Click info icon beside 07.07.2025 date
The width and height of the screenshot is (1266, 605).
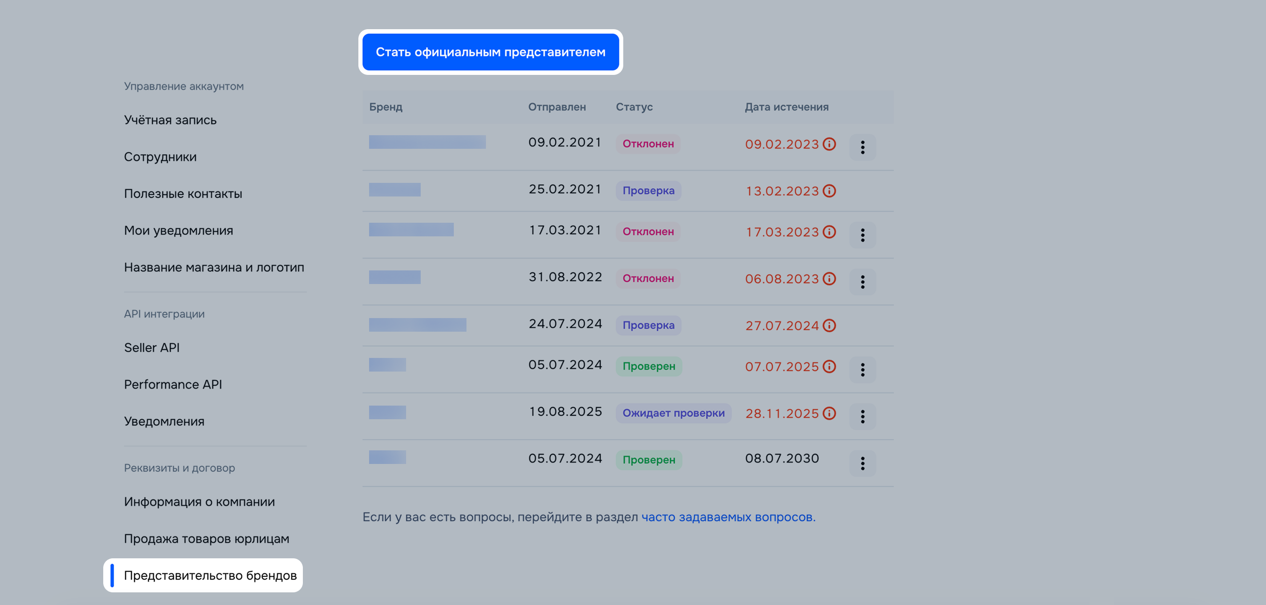click(829, 367)
